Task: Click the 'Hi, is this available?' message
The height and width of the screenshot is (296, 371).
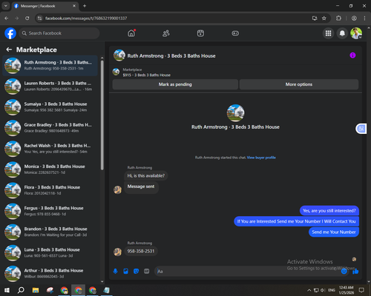Action: [x=145, y=175]
